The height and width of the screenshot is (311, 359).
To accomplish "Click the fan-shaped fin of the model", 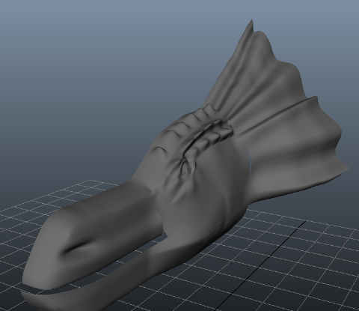I will 277,112.
